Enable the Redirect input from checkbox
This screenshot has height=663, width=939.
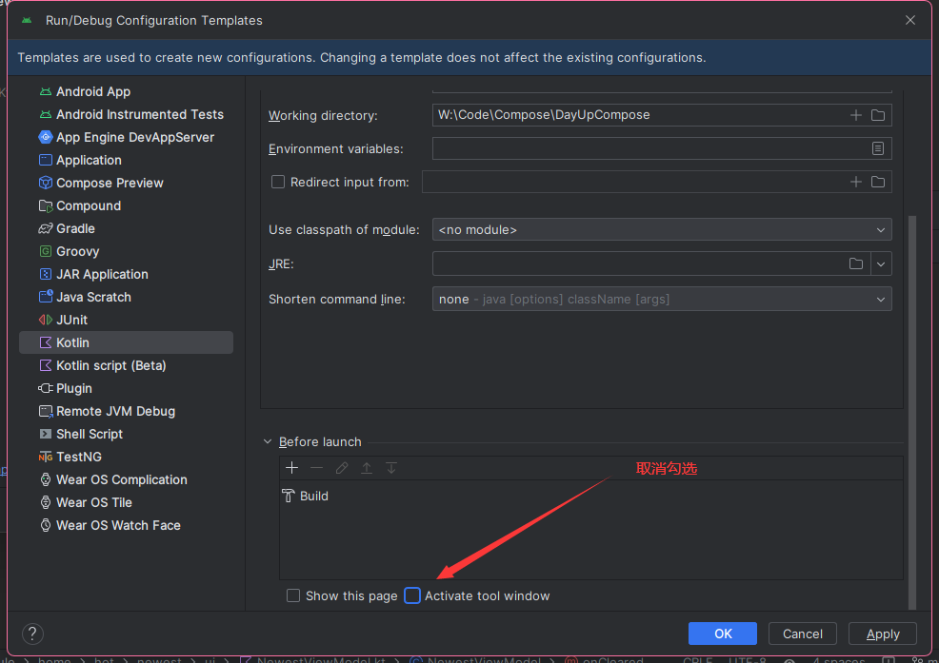277,181
